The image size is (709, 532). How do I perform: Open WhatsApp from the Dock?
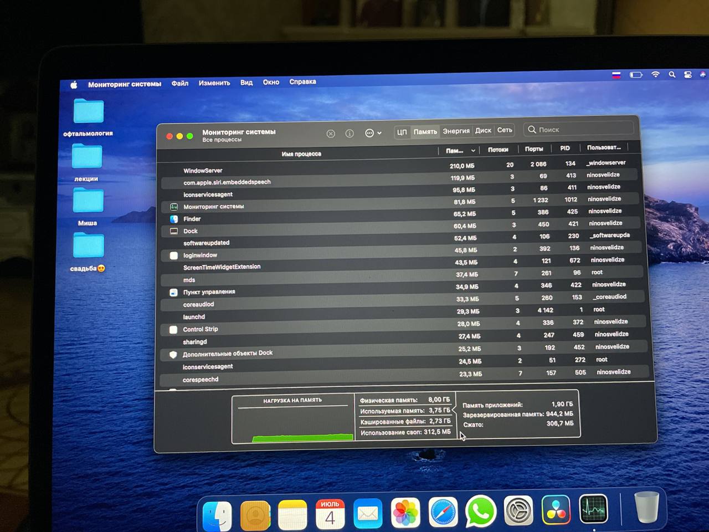[481, 511]
